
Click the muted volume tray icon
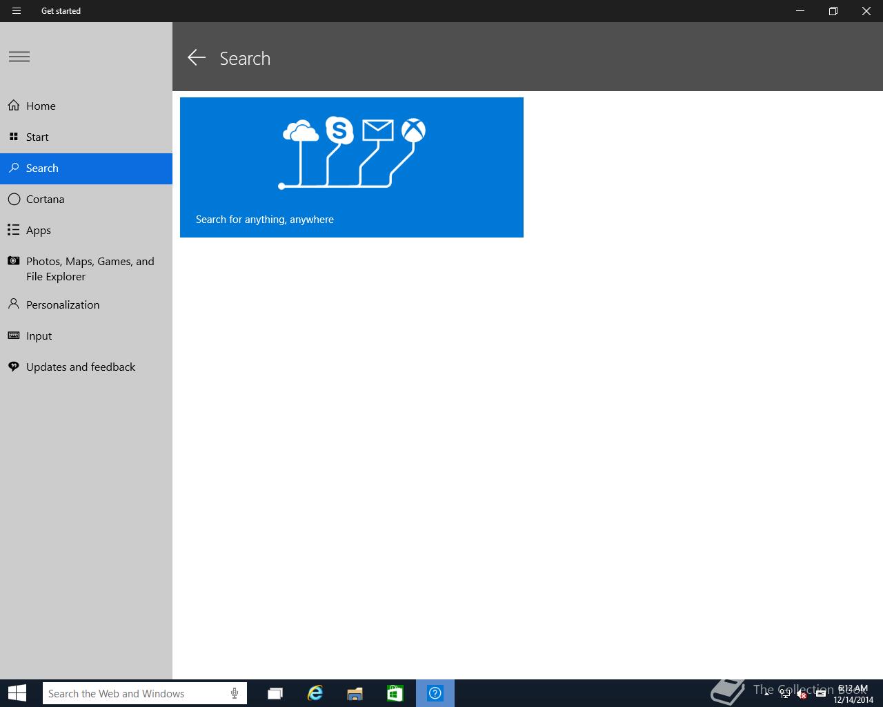[802, 694]
